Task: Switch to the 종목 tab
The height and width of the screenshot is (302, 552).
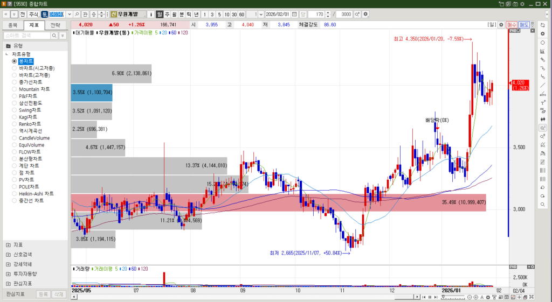Action: (x=13, y=25)
